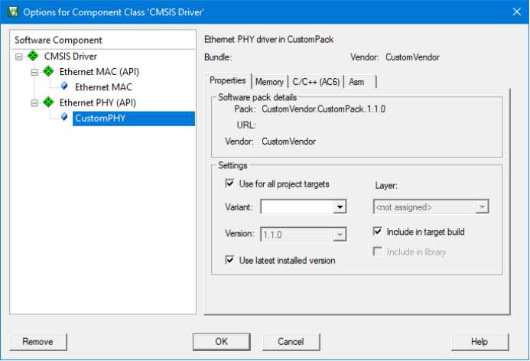Switch to the Memory tab
Image resolution: width=530 pixels, height=361 pixels.
[269, 82]
